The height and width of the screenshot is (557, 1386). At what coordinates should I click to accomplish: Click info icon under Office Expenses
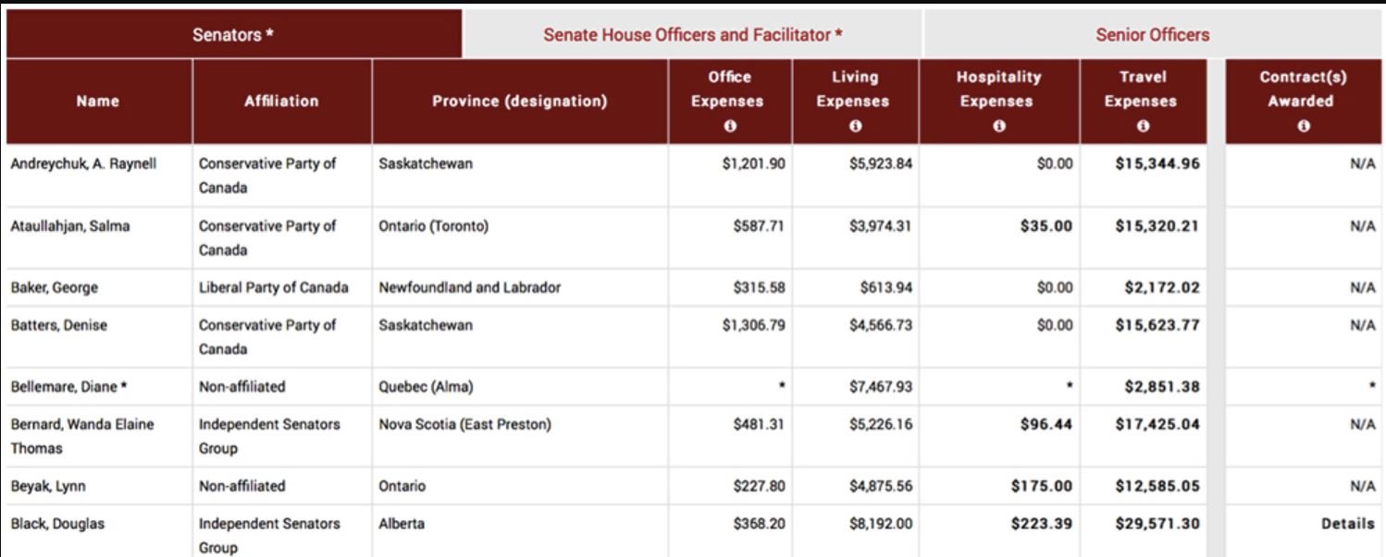[x=727, y=126]
